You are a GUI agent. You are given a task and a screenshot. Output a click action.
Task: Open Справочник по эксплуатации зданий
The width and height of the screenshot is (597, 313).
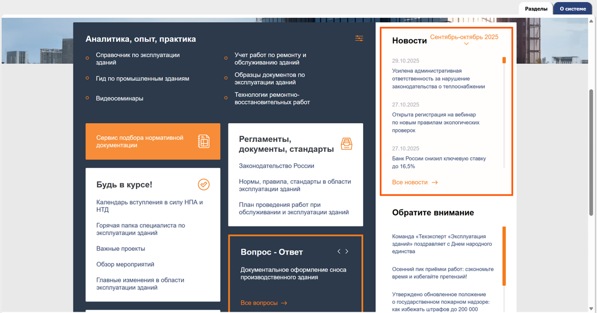coord(137,59)
